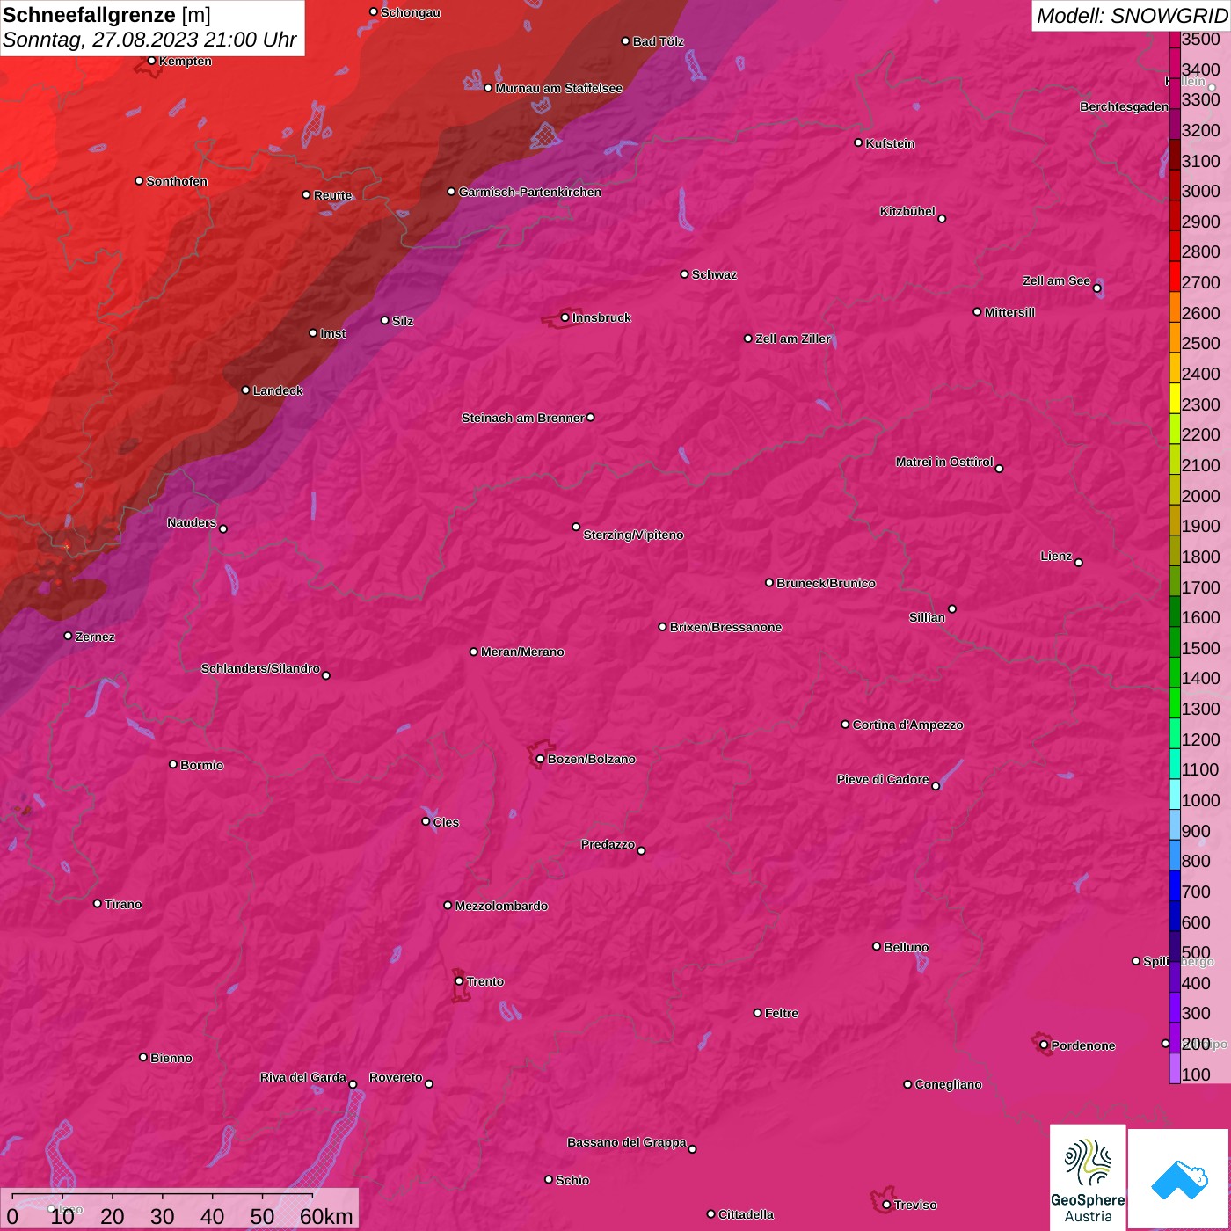Click the yellow swatch in the legend
Viewport: 1231px width, 1231px height.
(1175, 397)
